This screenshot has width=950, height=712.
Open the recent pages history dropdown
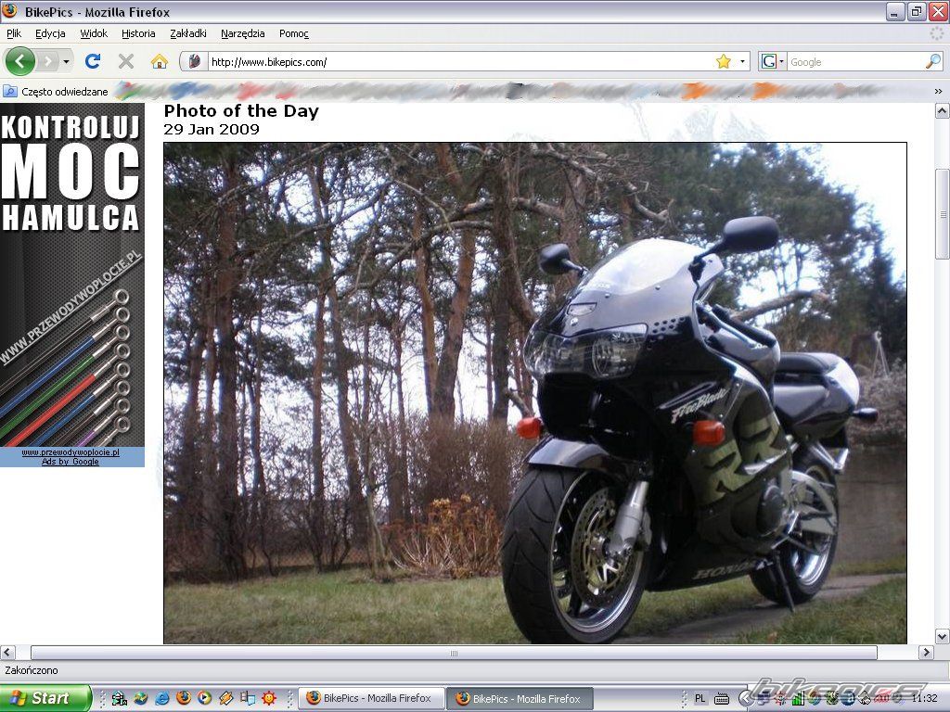(66, 62)
